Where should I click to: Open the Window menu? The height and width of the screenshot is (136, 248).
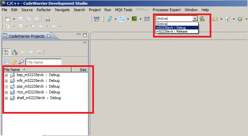(x=191, y=10)
